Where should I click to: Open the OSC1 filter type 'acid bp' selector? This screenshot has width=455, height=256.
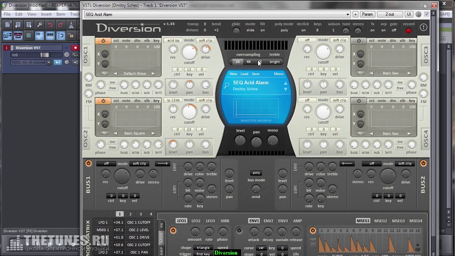(173, 41)
